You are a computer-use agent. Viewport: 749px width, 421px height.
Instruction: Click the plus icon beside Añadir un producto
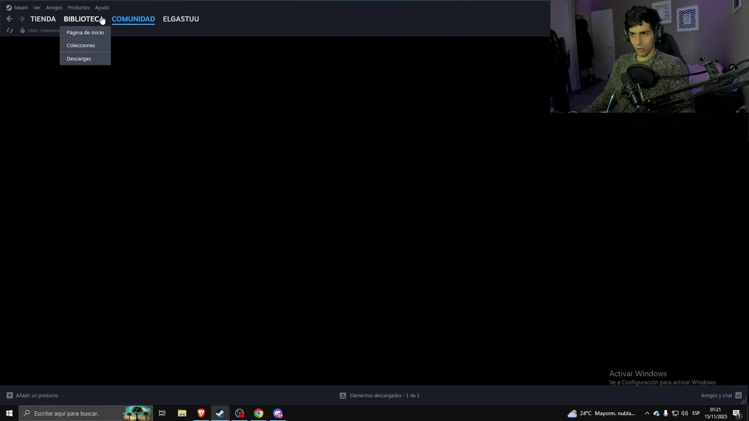(9, 395)
